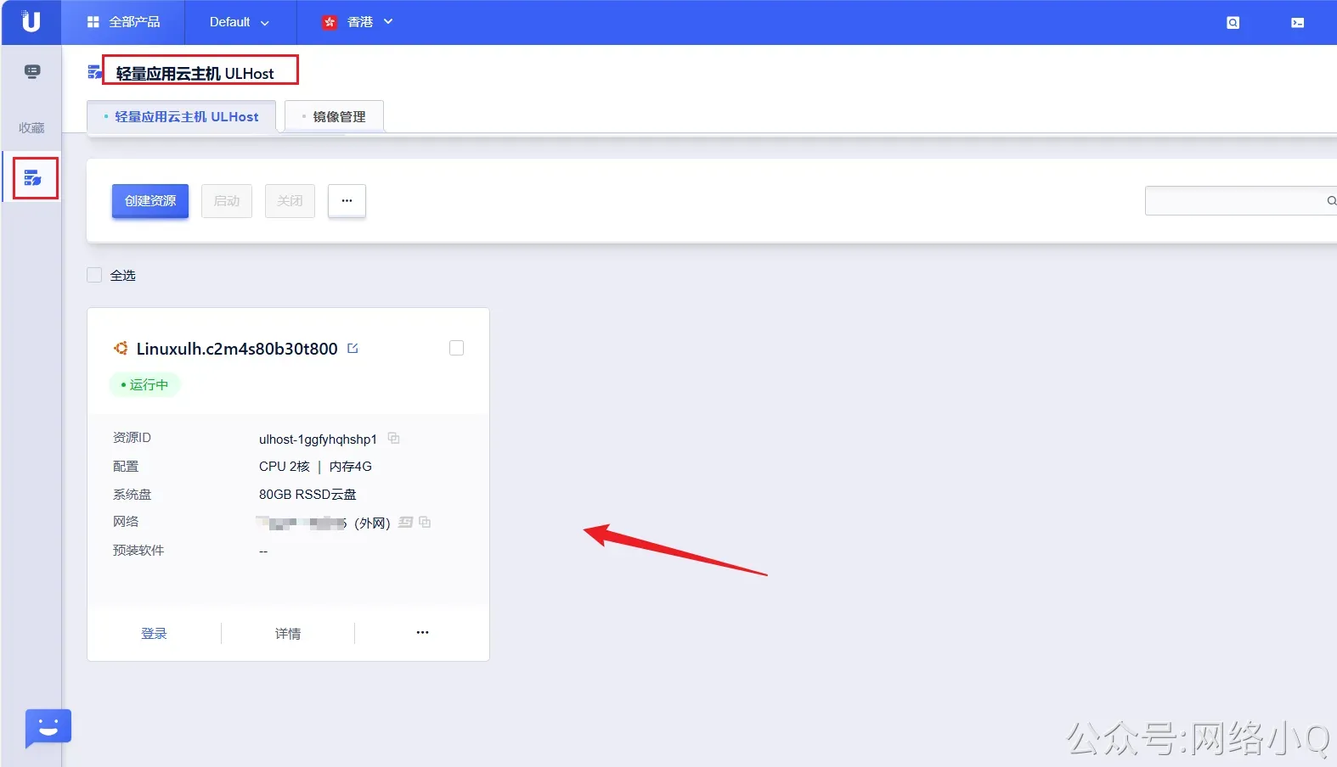Screen dimensions: 1337x767
Task: Click the 创建资源 button
Action: click(x=150, y=201)
